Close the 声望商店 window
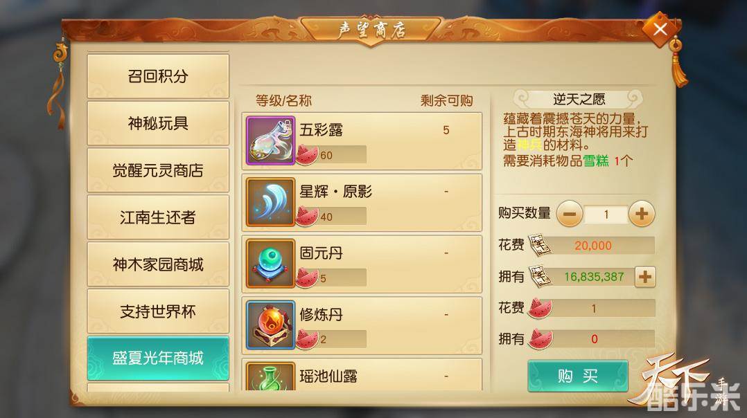Screen dimensions: 747x418 click(660, 30)
